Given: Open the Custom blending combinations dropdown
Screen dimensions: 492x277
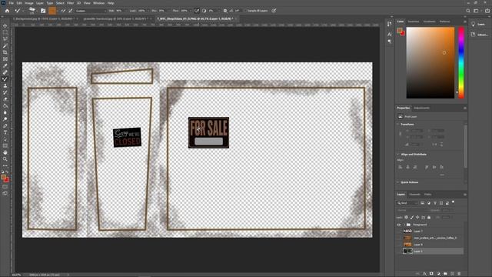Looking at the screenshot, I should (x=91, y=11).
